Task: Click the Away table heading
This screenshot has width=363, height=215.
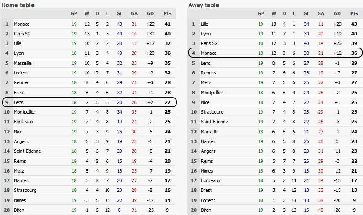Action: pos(205,5)
